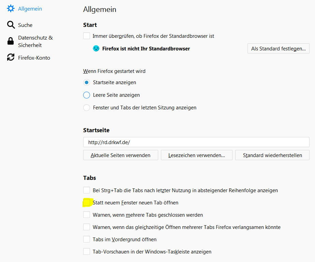Image resolution: width=315 pixels, height=262 pixels.
Task: Select 'Leere Seite anzeigen' radio option
Action: [87, 95]
